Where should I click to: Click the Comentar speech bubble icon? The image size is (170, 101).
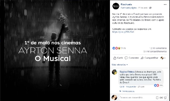point(126,58)
